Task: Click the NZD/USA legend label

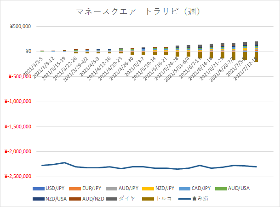Action: [x=56, y=199]
